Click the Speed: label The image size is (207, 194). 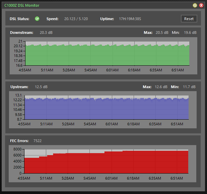pos(52,19)
